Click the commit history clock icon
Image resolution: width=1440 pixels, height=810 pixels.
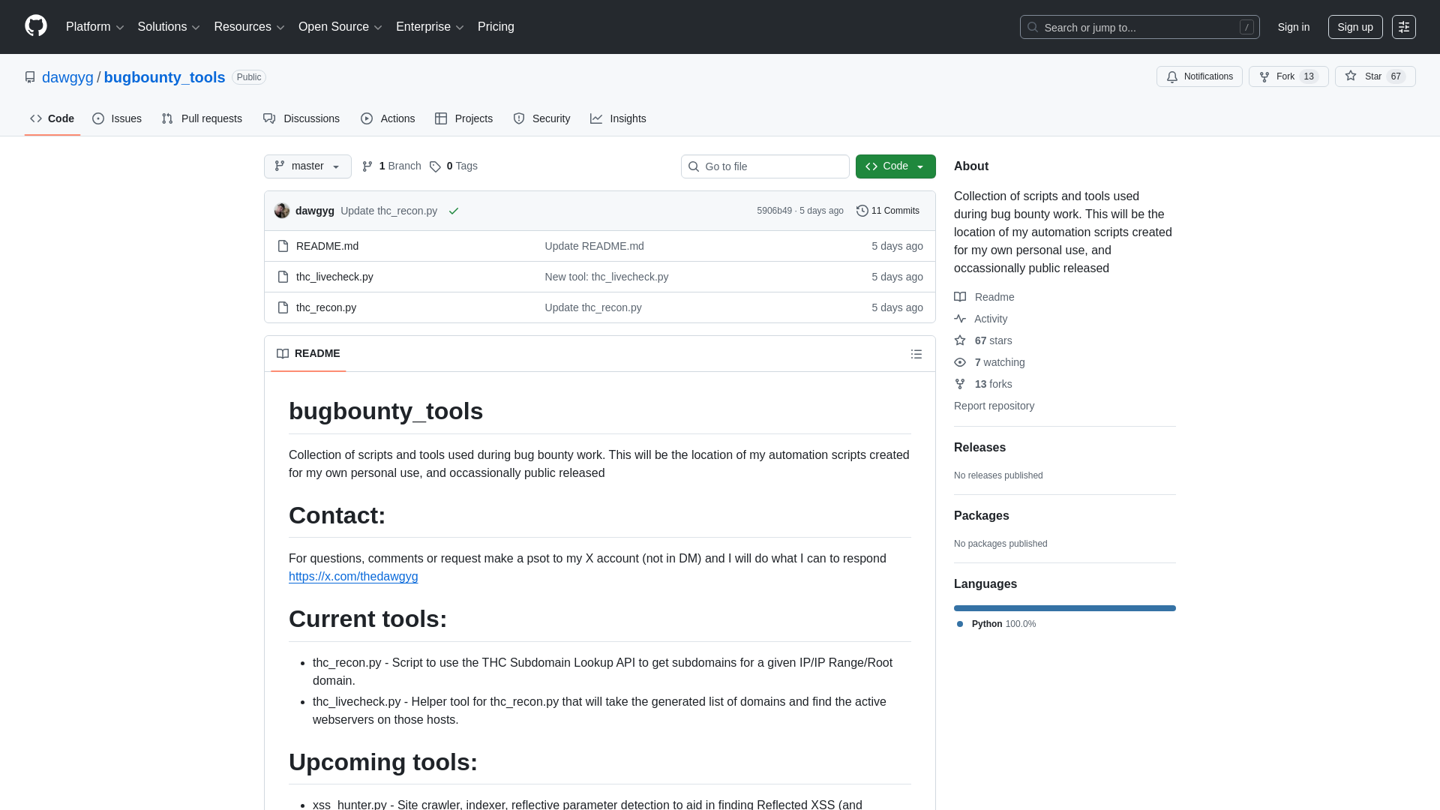click(x=861, y=211)
